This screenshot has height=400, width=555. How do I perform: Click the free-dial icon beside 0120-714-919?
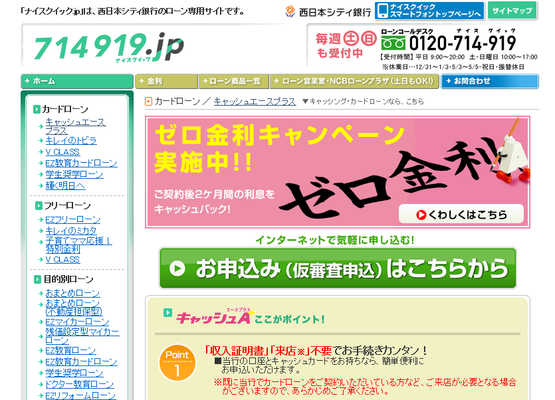[x=393, y=43]
